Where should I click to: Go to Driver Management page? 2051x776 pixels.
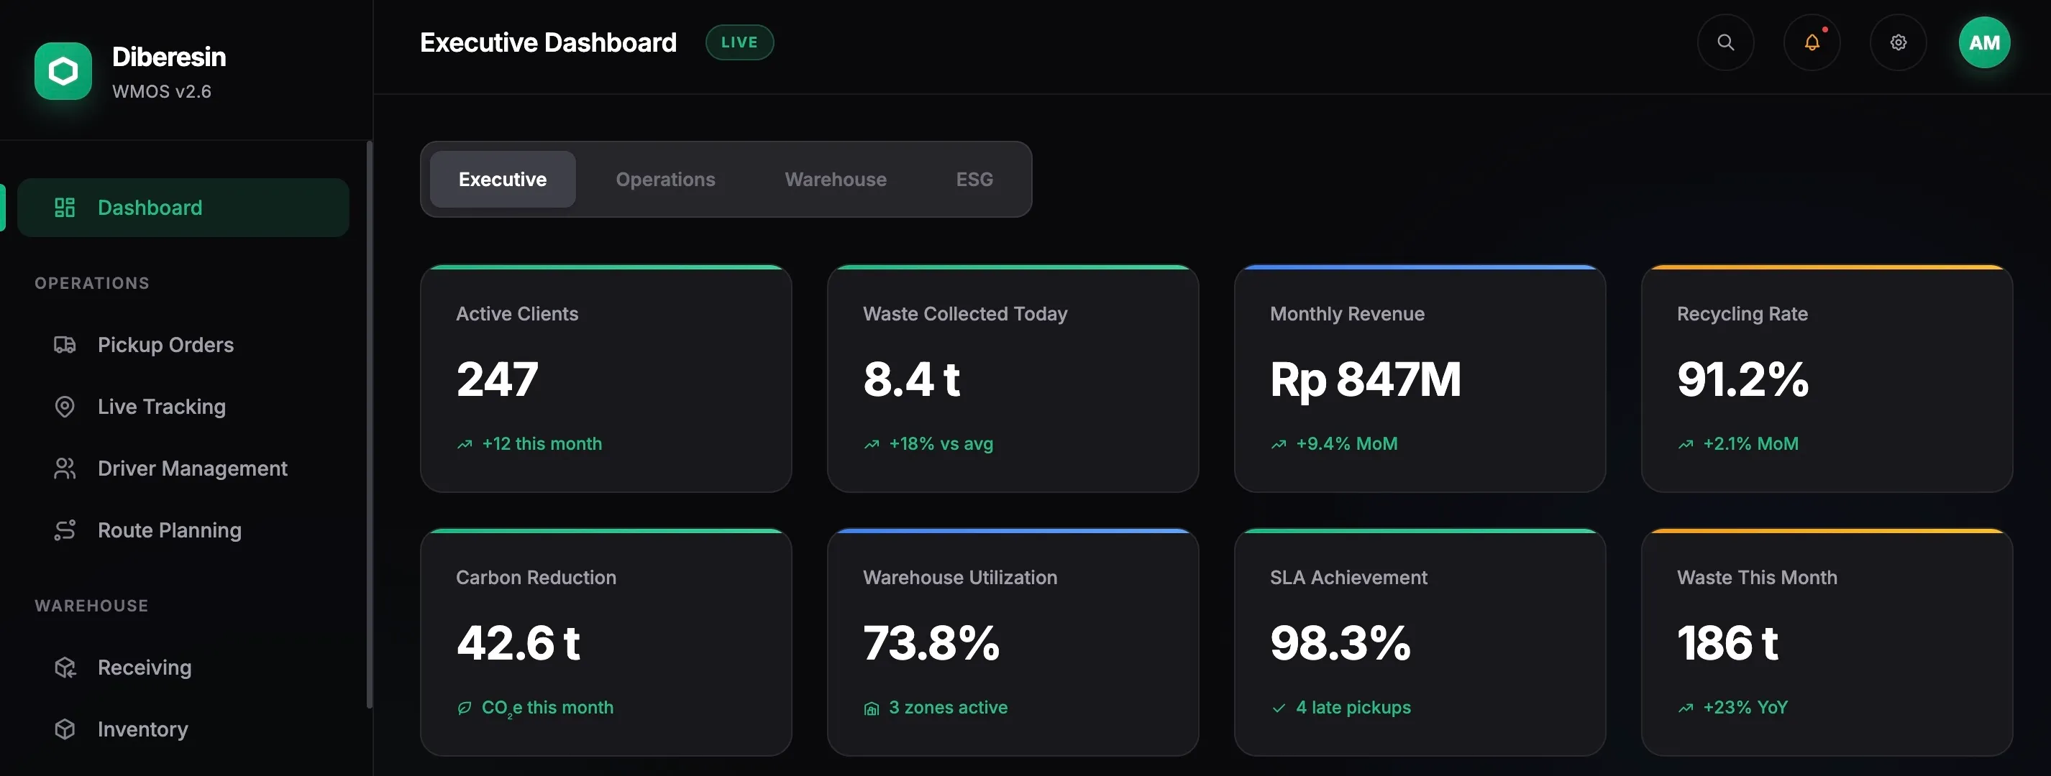point(183,468)
